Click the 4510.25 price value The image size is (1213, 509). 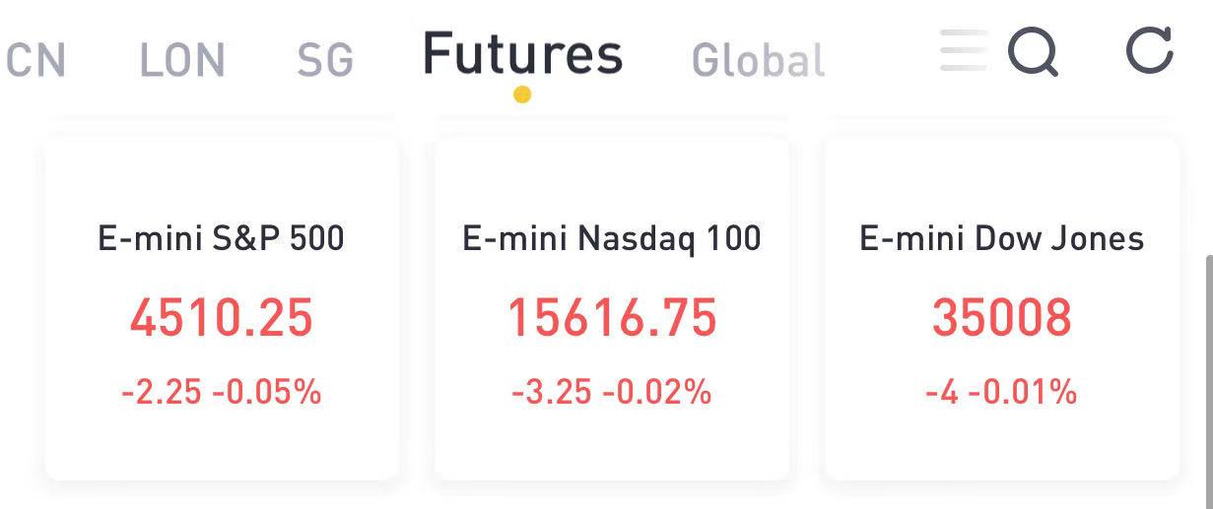click(222, 318)
